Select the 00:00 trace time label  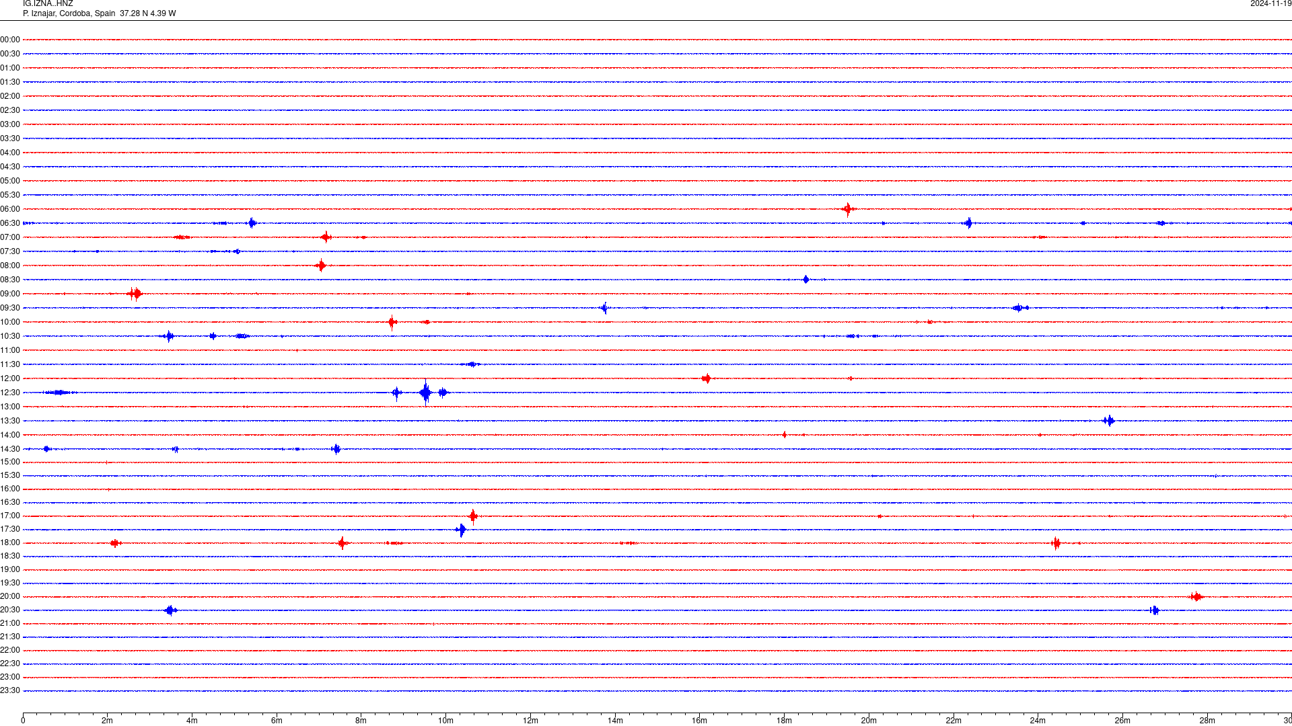point(10,40)
